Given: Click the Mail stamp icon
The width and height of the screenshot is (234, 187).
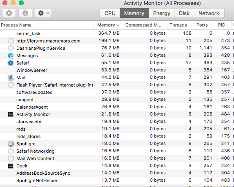Looking at the screenshot, I should [11, 78].
